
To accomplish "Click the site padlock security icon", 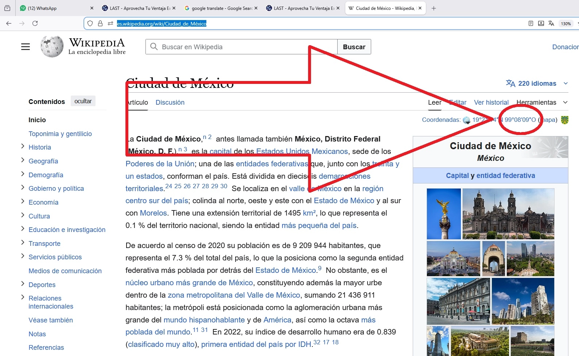I will 100,23.
